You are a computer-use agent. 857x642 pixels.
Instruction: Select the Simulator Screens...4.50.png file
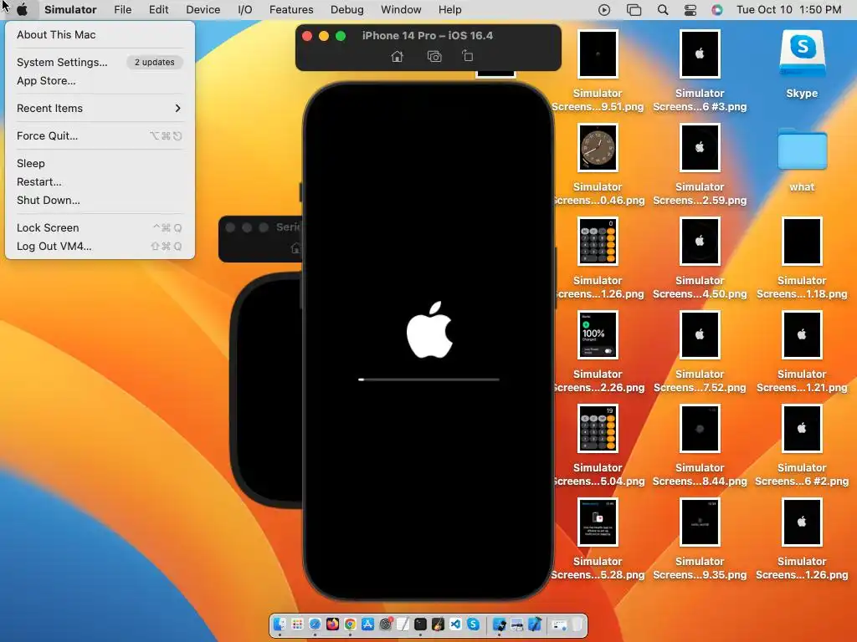pyautogui.click(x=700, y=257)
